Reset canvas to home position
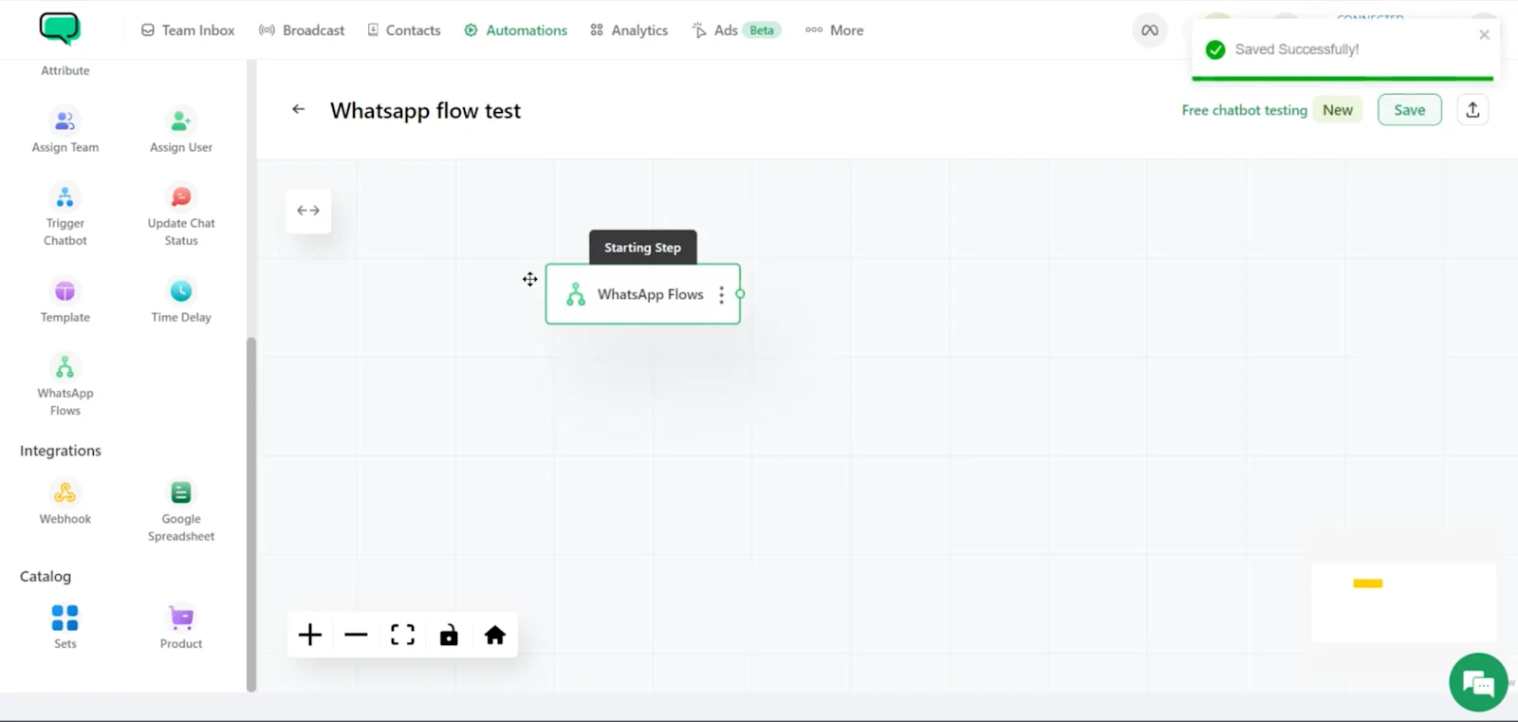Screen dimensions: 1518x722 495,635
